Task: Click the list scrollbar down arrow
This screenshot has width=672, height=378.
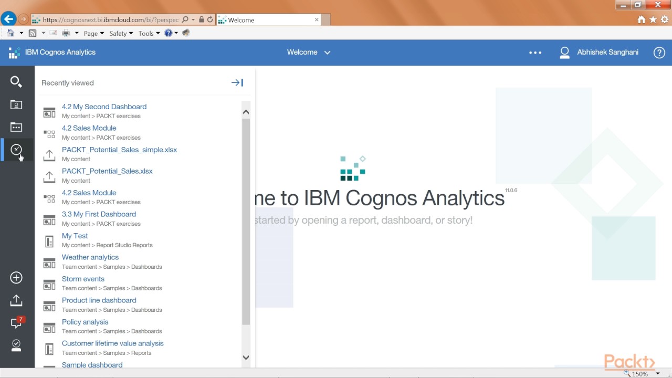Action: pos(246,358)
